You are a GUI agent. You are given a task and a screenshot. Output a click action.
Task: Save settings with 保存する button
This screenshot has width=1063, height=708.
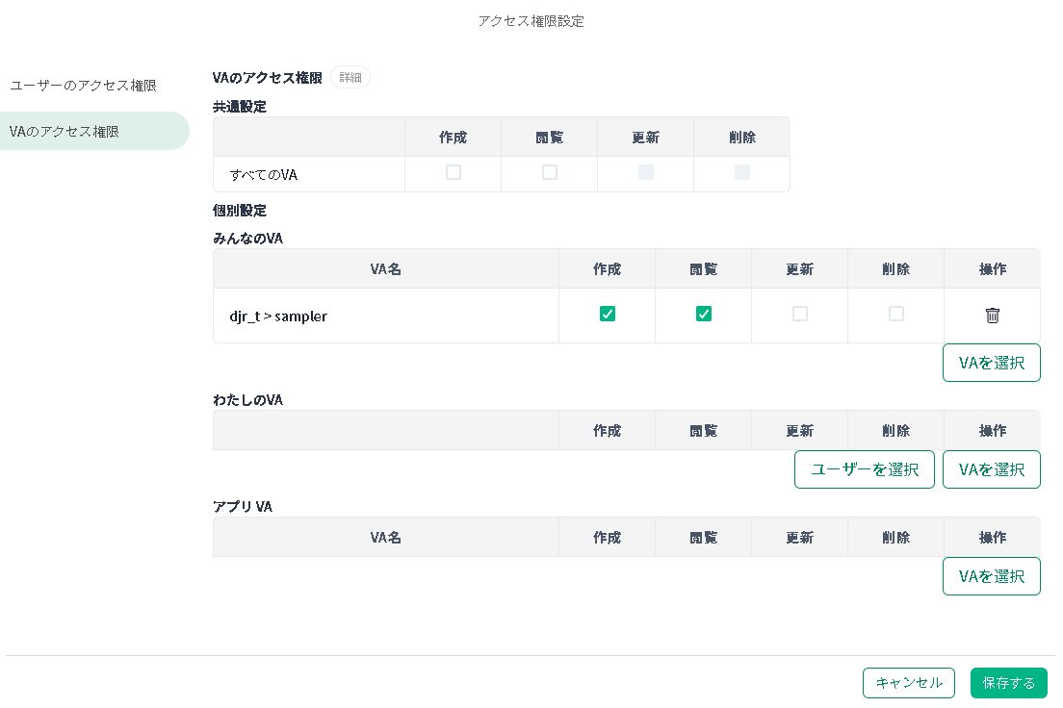click(1008, 683)
